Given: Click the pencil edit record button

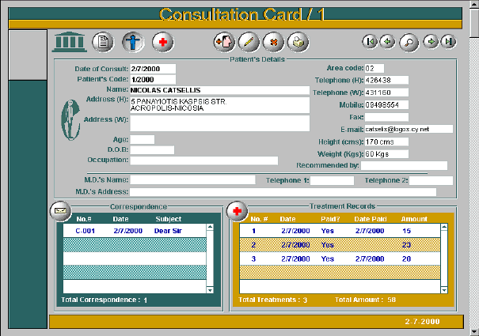Looking at the screenshot, I should point(249,42).
